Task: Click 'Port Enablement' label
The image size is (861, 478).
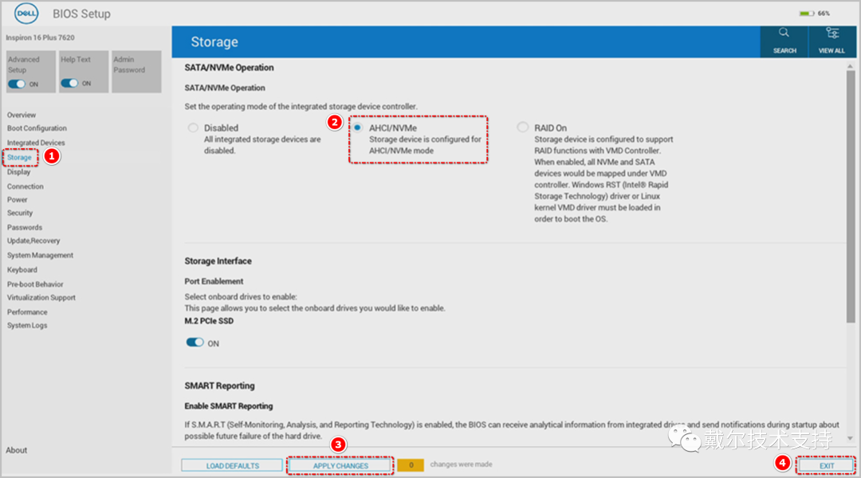Action: tap(214, 281)
